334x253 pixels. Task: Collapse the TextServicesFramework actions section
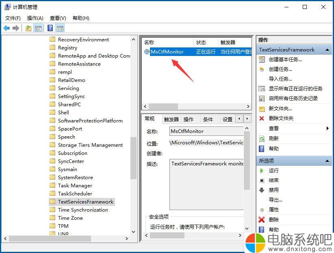[x=327, y=50]
